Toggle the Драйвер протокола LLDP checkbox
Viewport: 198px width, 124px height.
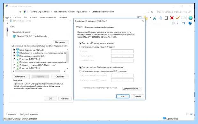tap(14, 65)
